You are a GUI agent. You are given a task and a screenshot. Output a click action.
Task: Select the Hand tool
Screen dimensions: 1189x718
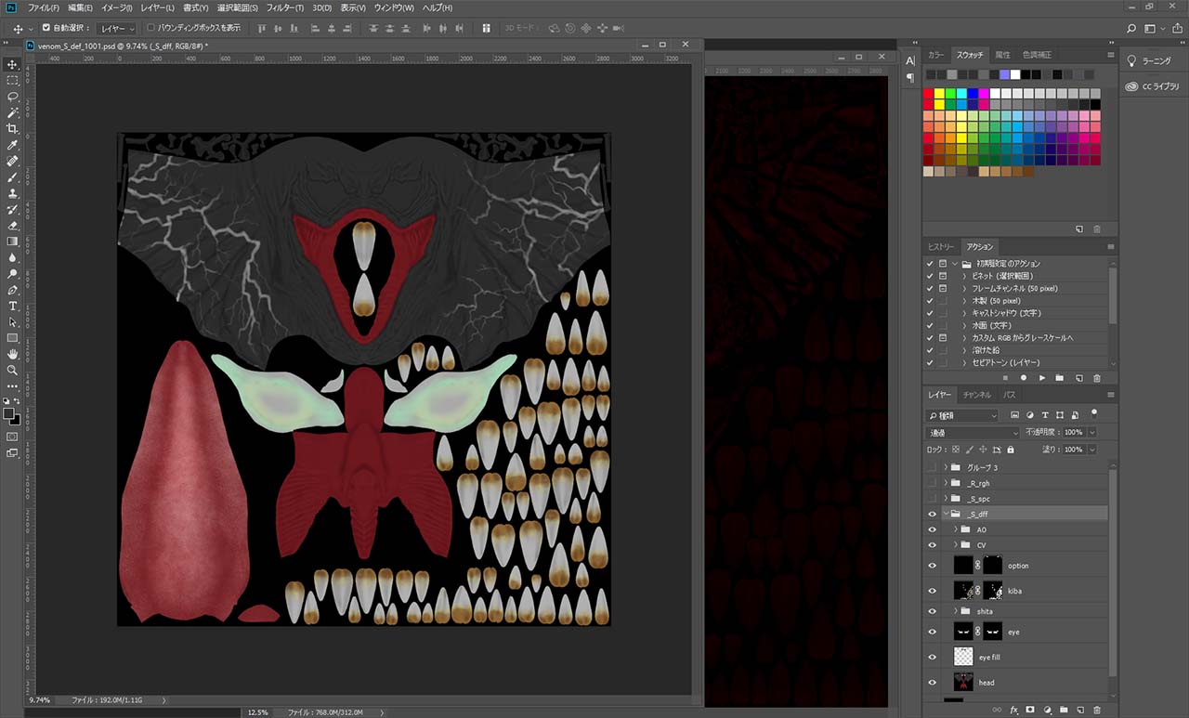pos(12,354)
